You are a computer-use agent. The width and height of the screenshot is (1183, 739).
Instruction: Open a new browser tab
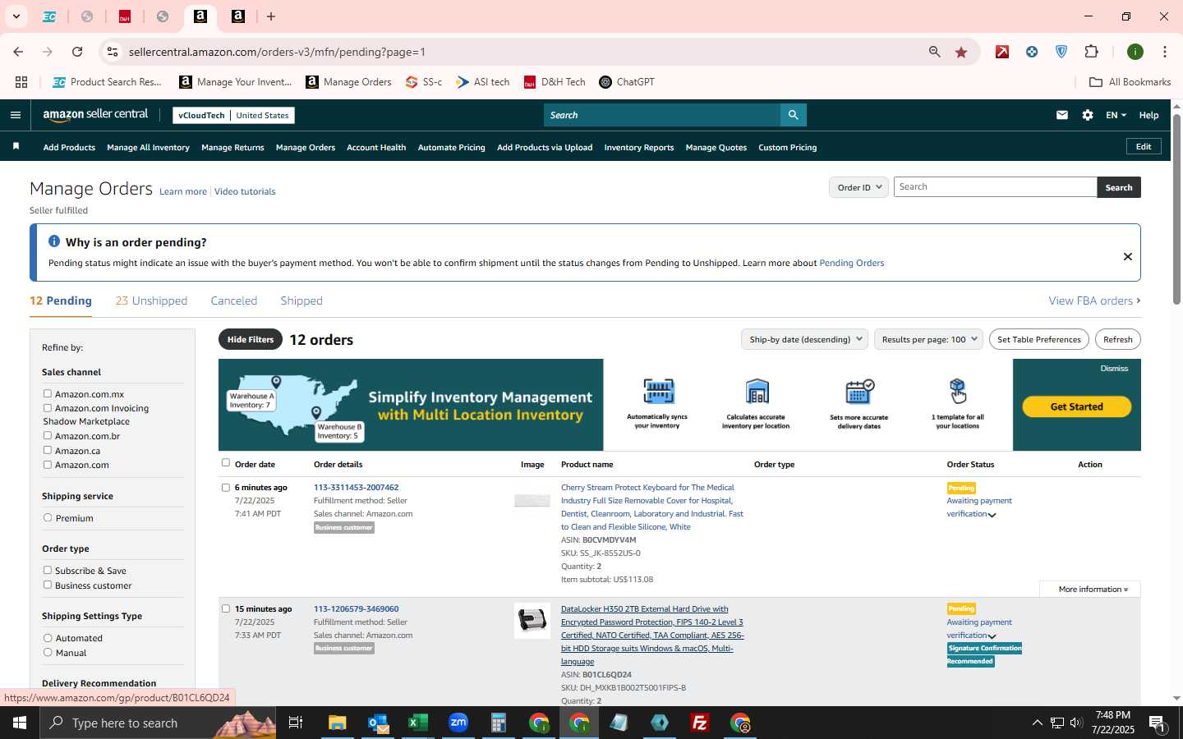[271, 16]
